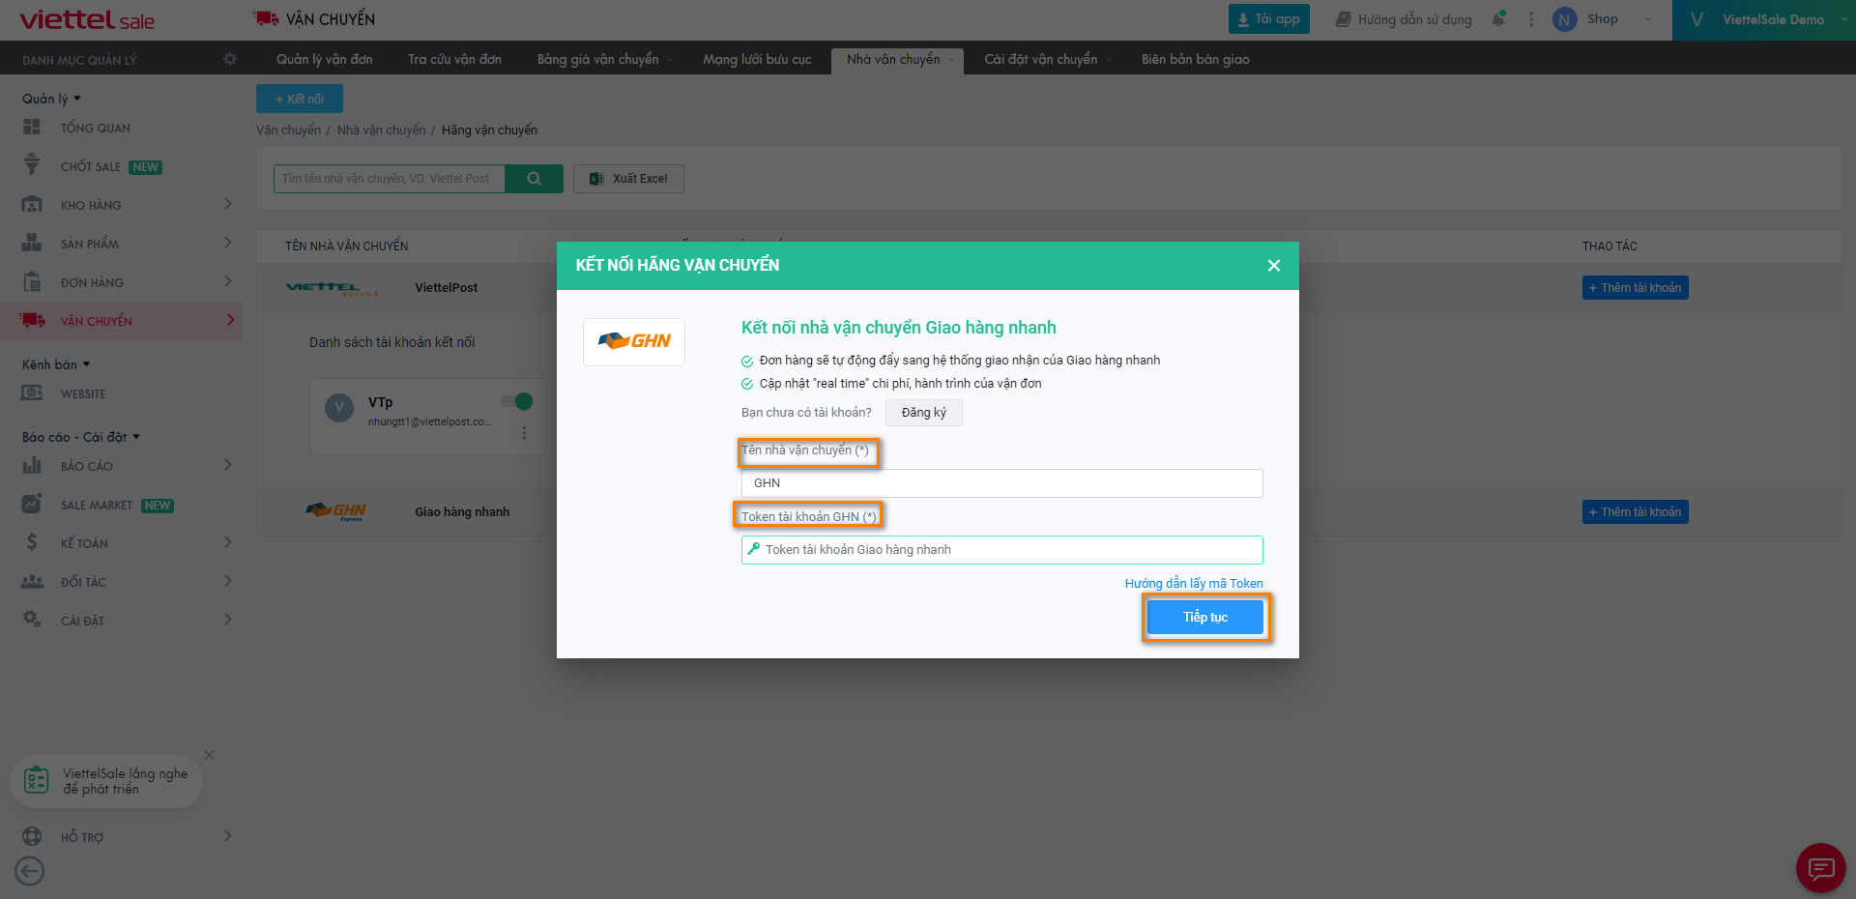1856x899 pixels.
Task: Toggle the VTp account switch
Action: [x=516, y=401]
